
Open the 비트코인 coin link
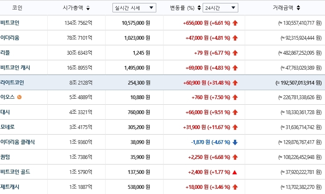coord(10,23)
